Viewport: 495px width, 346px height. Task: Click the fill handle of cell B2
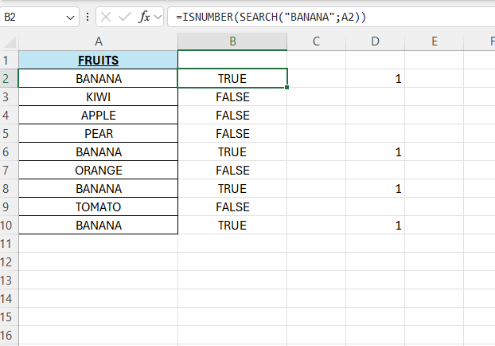(286, 87)
